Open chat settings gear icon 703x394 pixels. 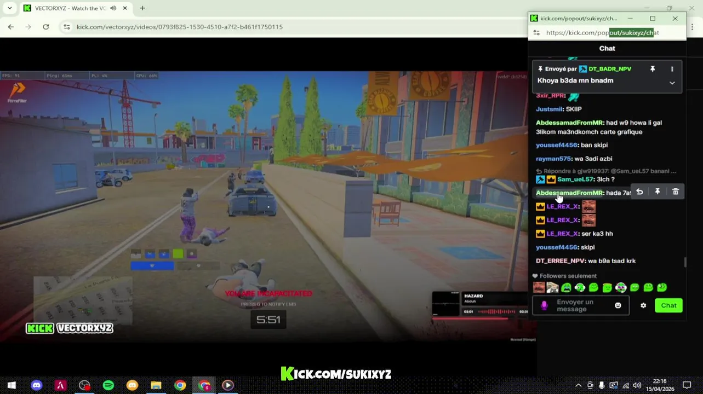tap(643, 306)
